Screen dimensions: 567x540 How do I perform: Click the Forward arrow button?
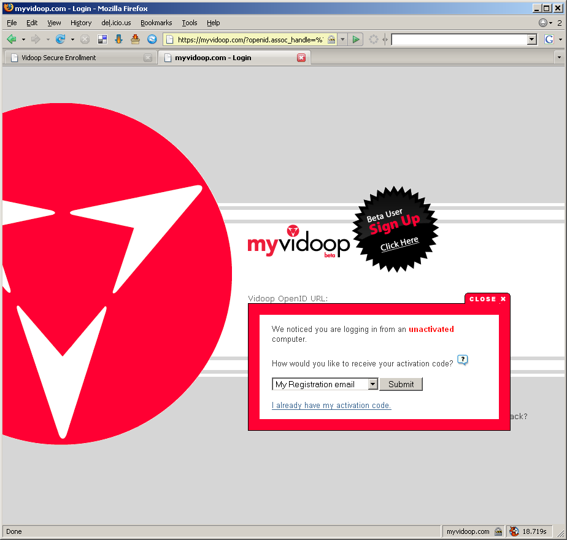[x=36, y=39]
